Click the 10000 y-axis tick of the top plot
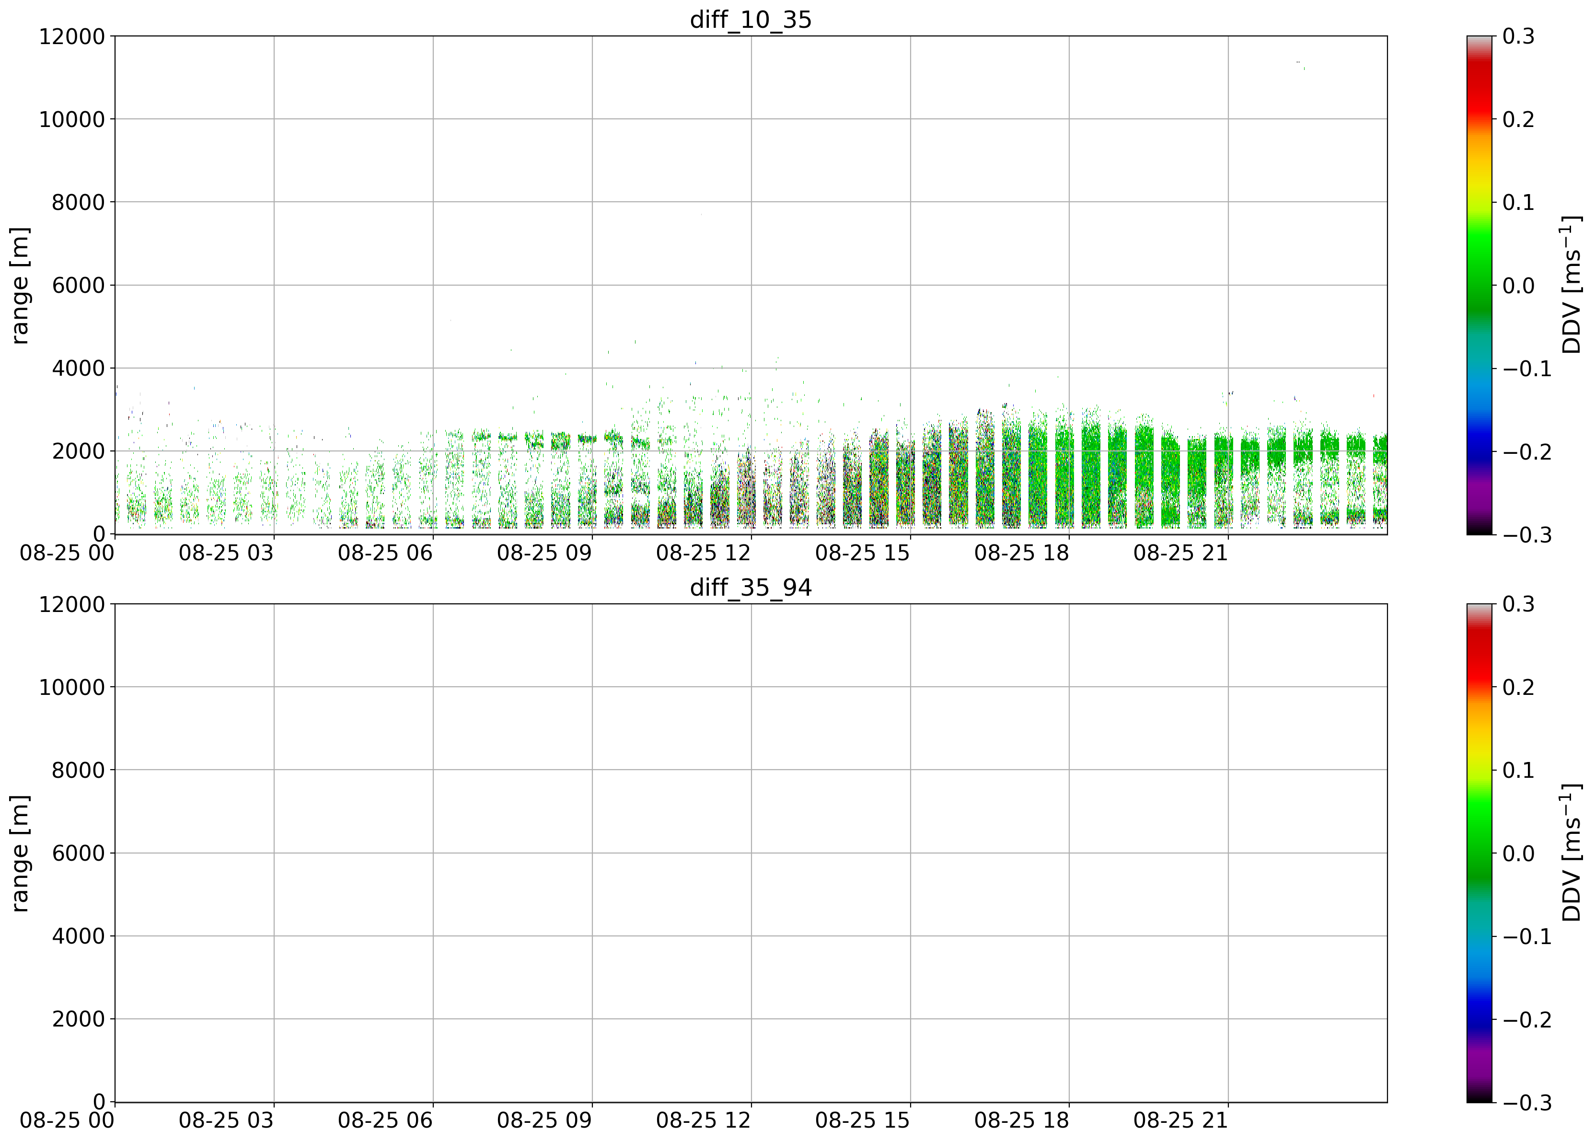This screenshot has height=1142, width=1595. click(72, 119)
